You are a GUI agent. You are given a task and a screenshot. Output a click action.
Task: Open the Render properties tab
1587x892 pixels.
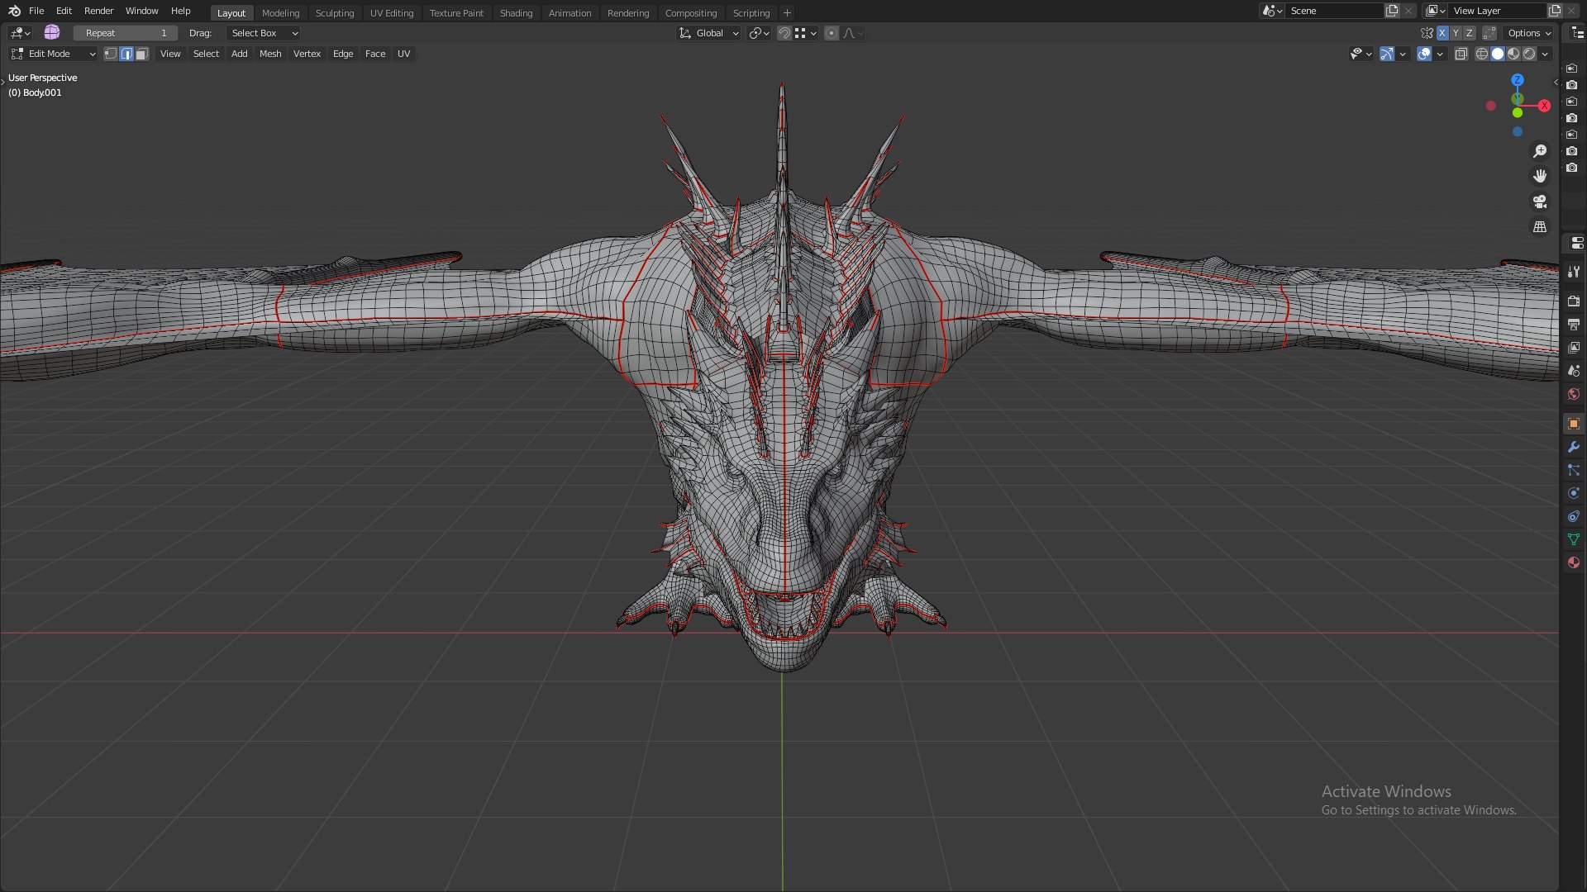(x=1574, y=301)
